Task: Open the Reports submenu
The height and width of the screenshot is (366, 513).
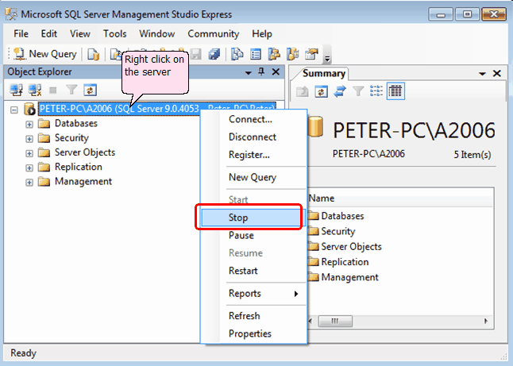Action: point(253,294)
